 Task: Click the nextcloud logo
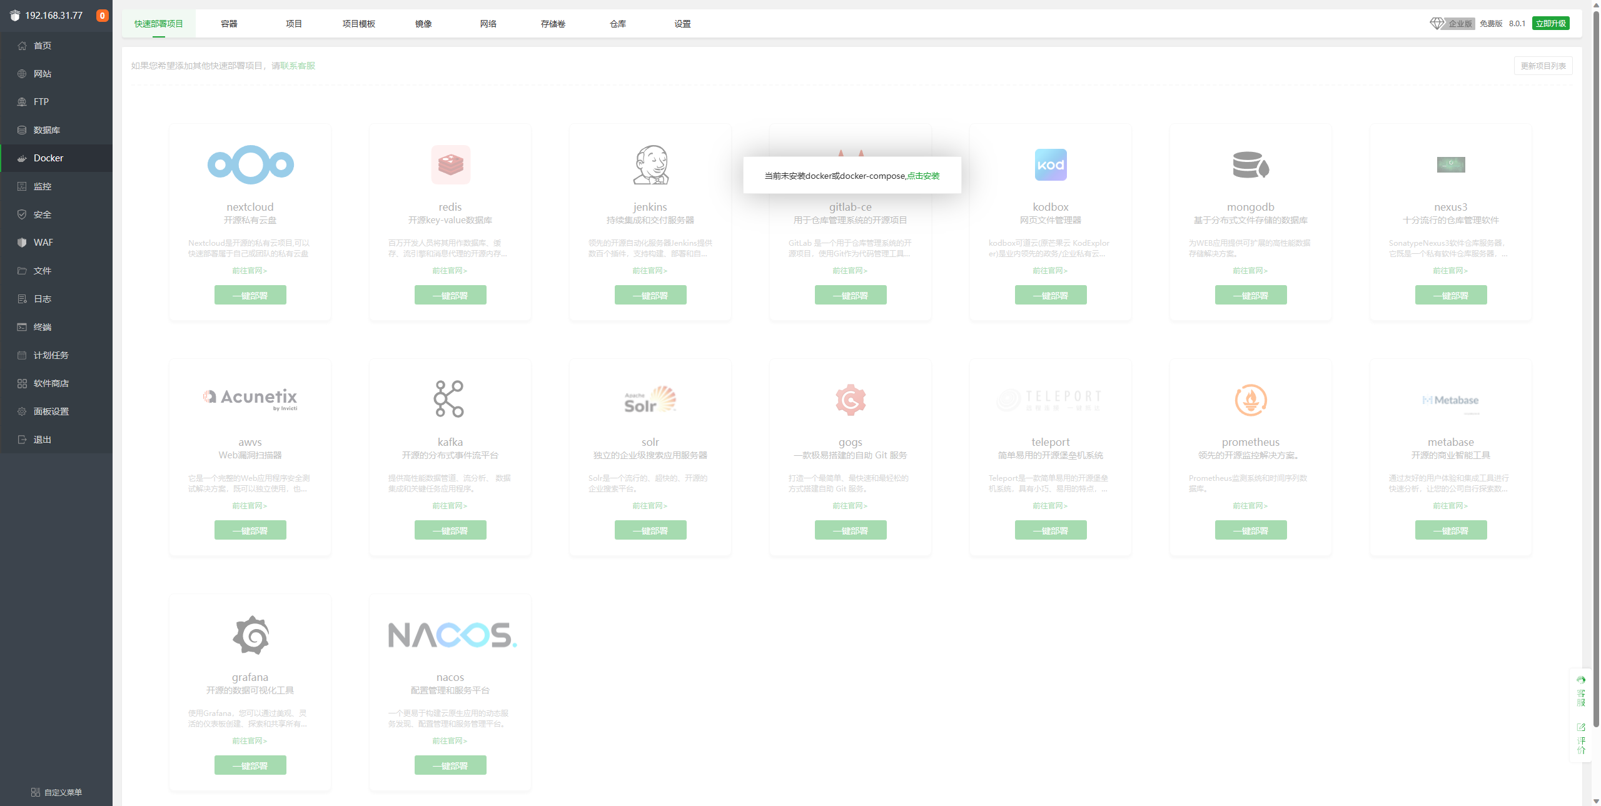(x=250, y=165)
